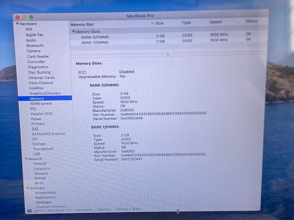This screenshot has height=220, width=294.
Task: Open the NVMExpress entry
Action: tap(41, 104)
